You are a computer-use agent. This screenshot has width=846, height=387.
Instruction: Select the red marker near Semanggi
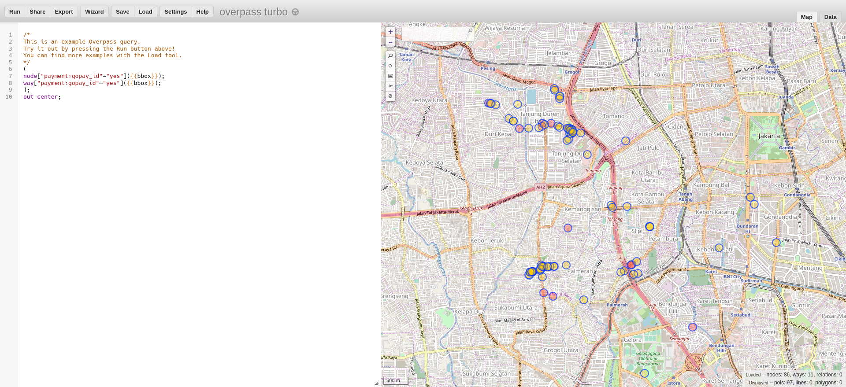click(x=692, y=327)
